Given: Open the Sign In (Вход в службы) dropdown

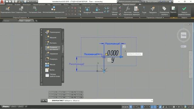Looking at the screenshot, I should click(159, 2).
